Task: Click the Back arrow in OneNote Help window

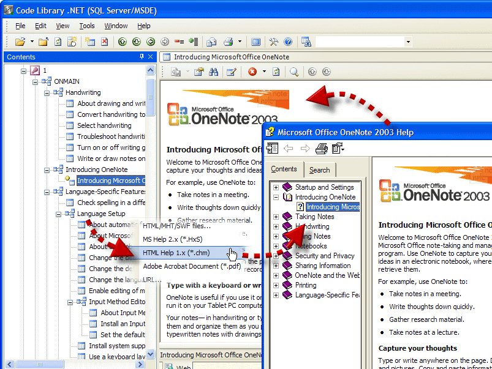Action: pos(289,148)
